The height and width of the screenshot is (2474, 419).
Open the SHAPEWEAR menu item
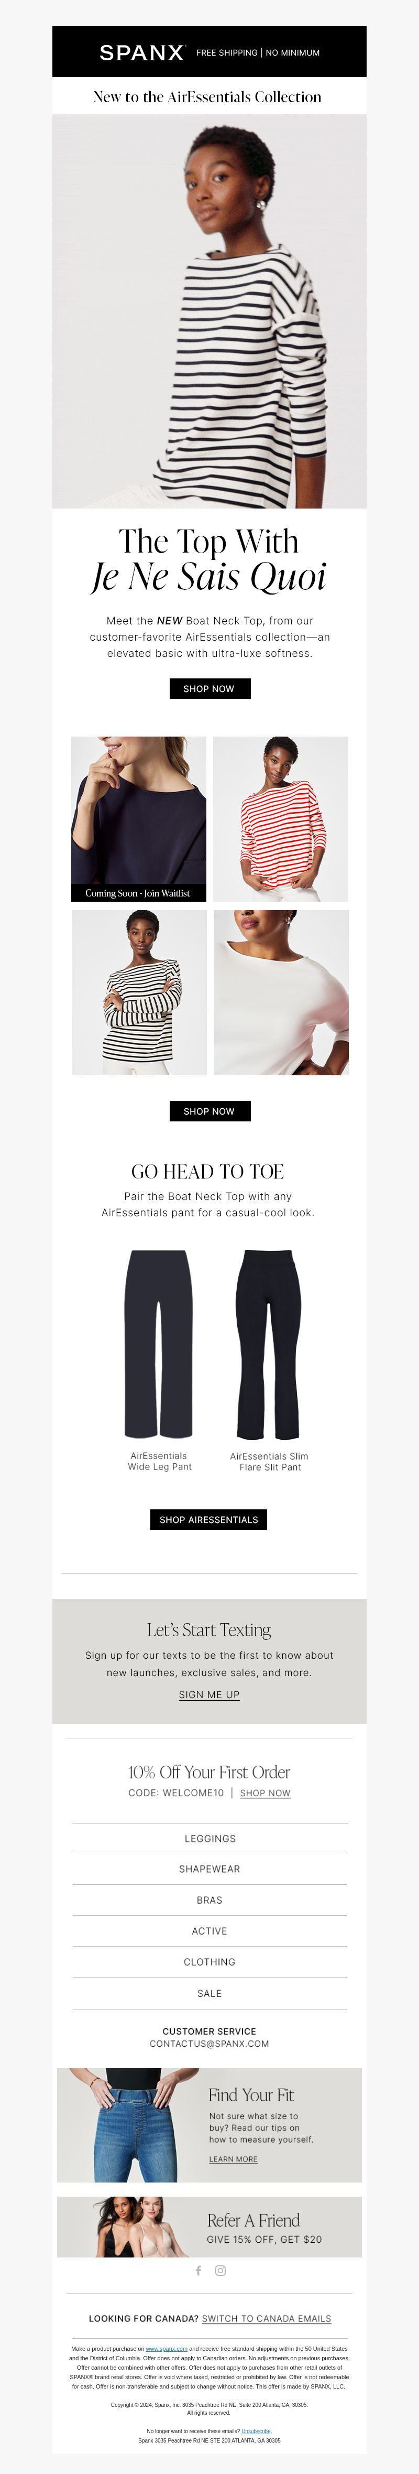pos(209,1869)
